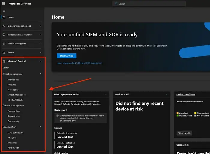Viewport: 210px width, 154px height.
Task: Open the app launcher waffle icon
Action: (4, 4)
